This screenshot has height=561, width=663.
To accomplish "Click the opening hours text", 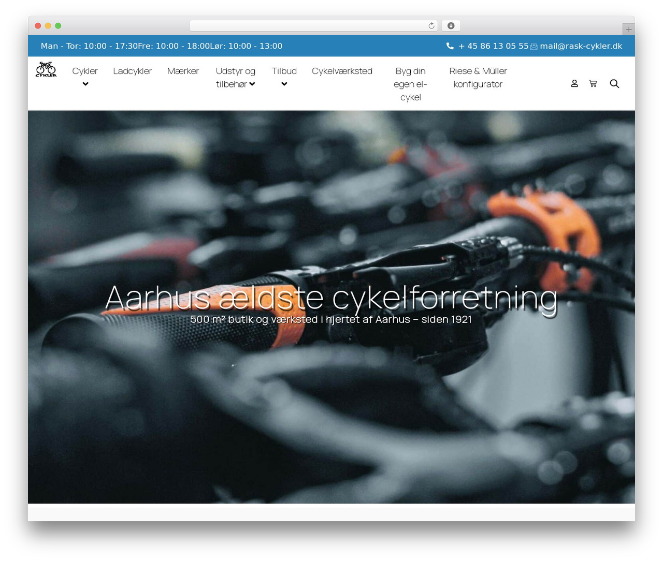I will (162, 46).
